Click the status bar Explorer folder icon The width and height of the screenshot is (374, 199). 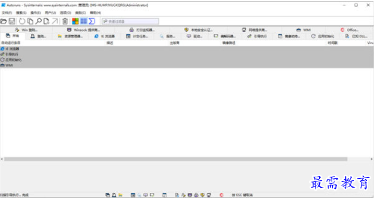click(120, 195)
